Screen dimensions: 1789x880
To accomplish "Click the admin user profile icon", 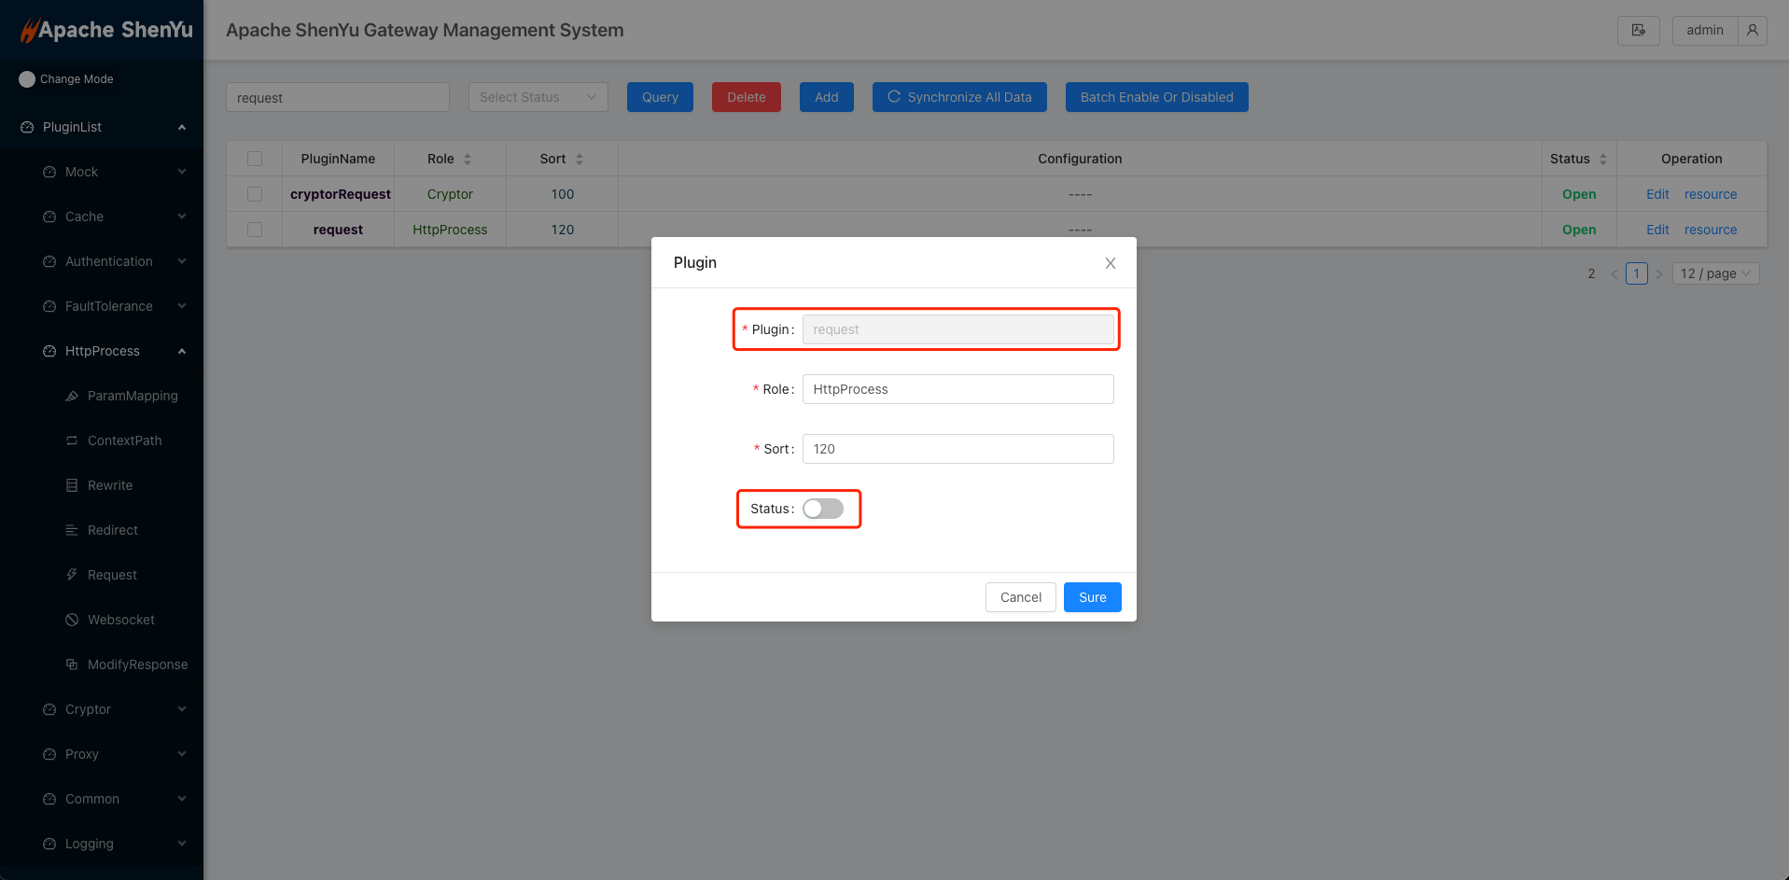I will 1752,31.
